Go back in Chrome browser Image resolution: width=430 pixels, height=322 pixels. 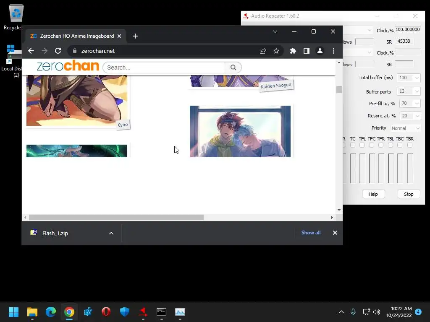(31, 51)
